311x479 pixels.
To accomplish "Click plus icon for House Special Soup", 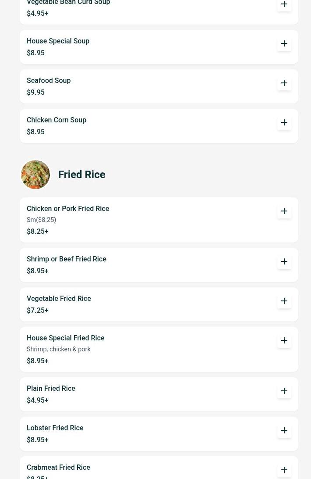I will point(284,43).
